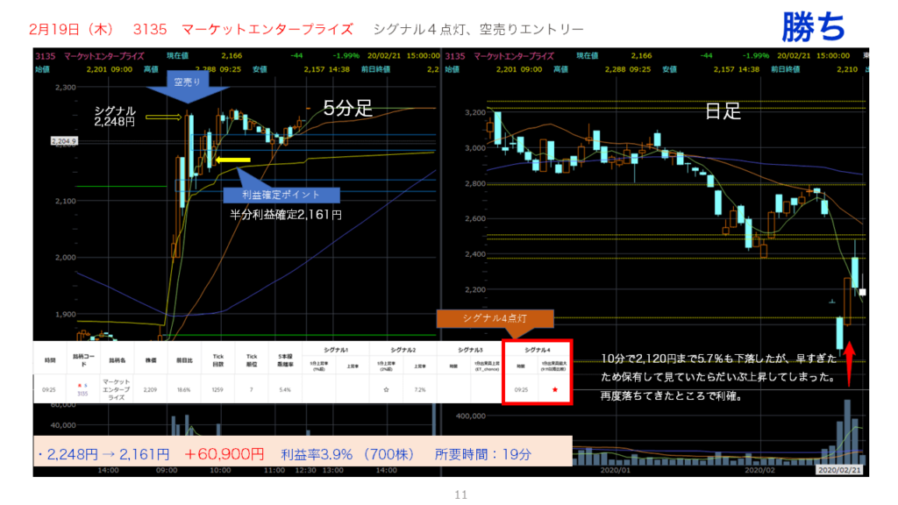Screen dimensions: 898x505
Task: Click code 3135 in the 5分足 chart header
Action: coord(46,55)
